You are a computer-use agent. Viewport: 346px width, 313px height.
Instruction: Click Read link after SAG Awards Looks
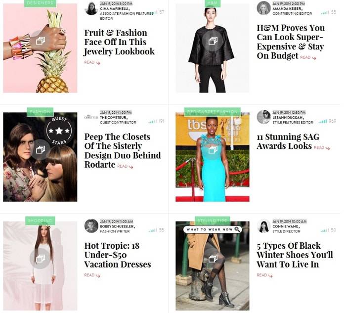pos(322,148)
